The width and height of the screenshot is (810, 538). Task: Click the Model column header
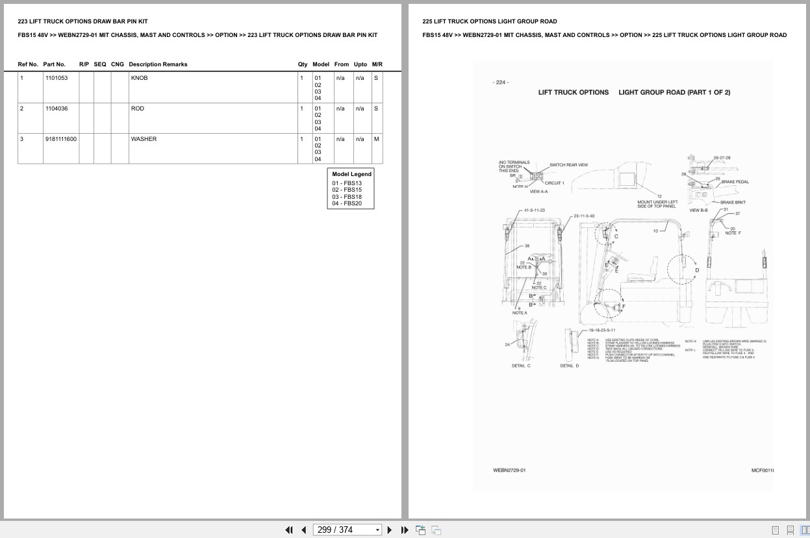pos(321,64)
